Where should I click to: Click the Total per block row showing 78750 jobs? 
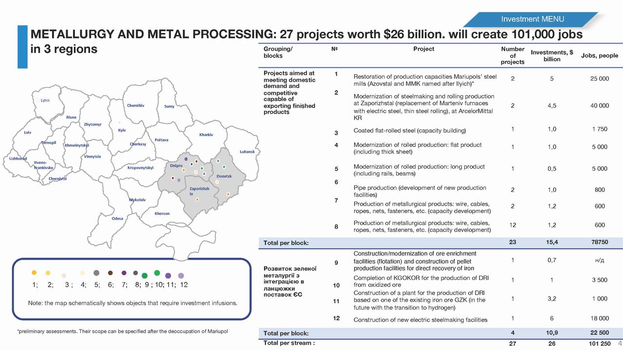(438, 242)
